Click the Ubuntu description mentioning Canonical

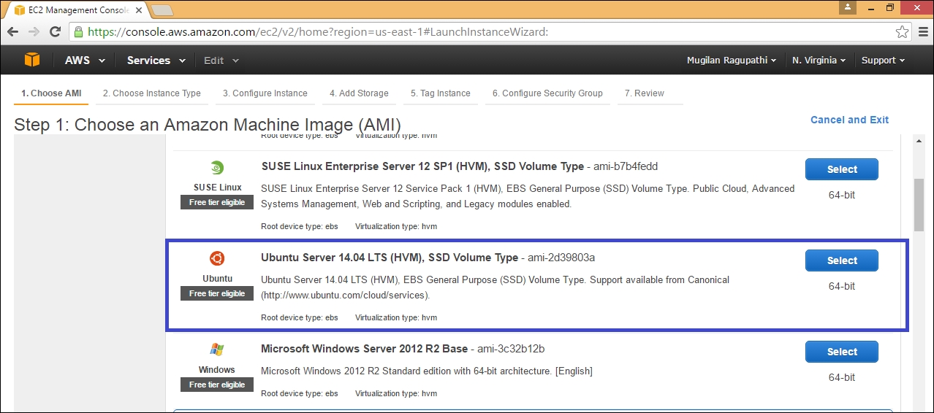[496, 287]
